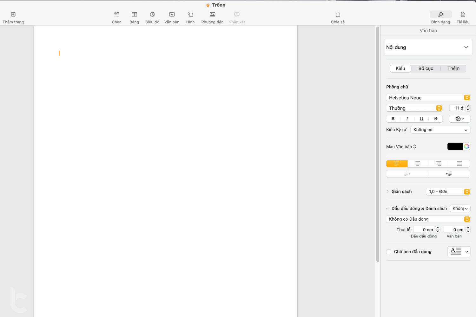Open the Tài liệu document sidebar
476x317 pixels.
pyautogui.click(x=463, y=15)
